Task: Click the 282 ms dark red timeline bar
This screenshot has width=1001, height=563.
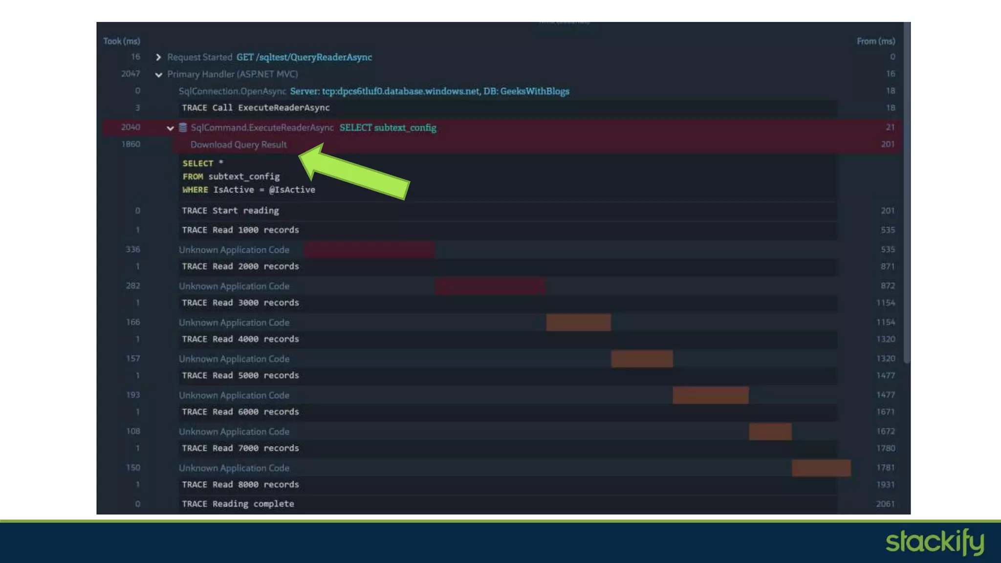Action: 490,286
